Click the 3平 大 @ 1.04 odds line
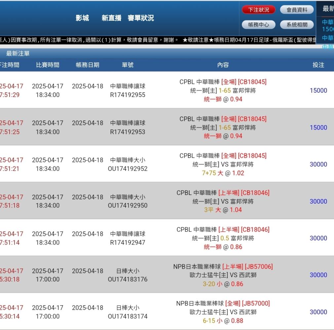Image resolution: width=334 pixels, height=330 pixels. pos(223,210)
